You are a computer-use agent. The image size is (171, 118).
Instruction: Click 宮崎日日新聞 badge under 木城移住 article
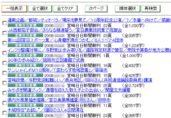point(25,115)
